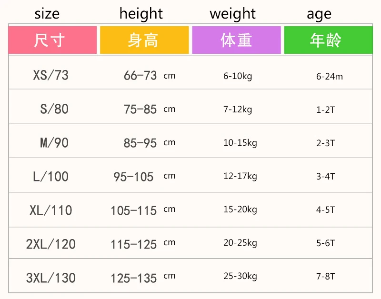The height and width of the screenshot is (299, 381).
Task: Click the green 年龄 header cell
Action: 328,40
